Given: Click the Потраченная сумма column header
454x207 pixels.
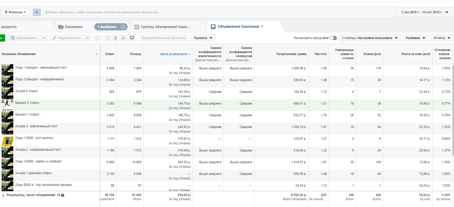Looking at the screenshot, I should point(291,54).
